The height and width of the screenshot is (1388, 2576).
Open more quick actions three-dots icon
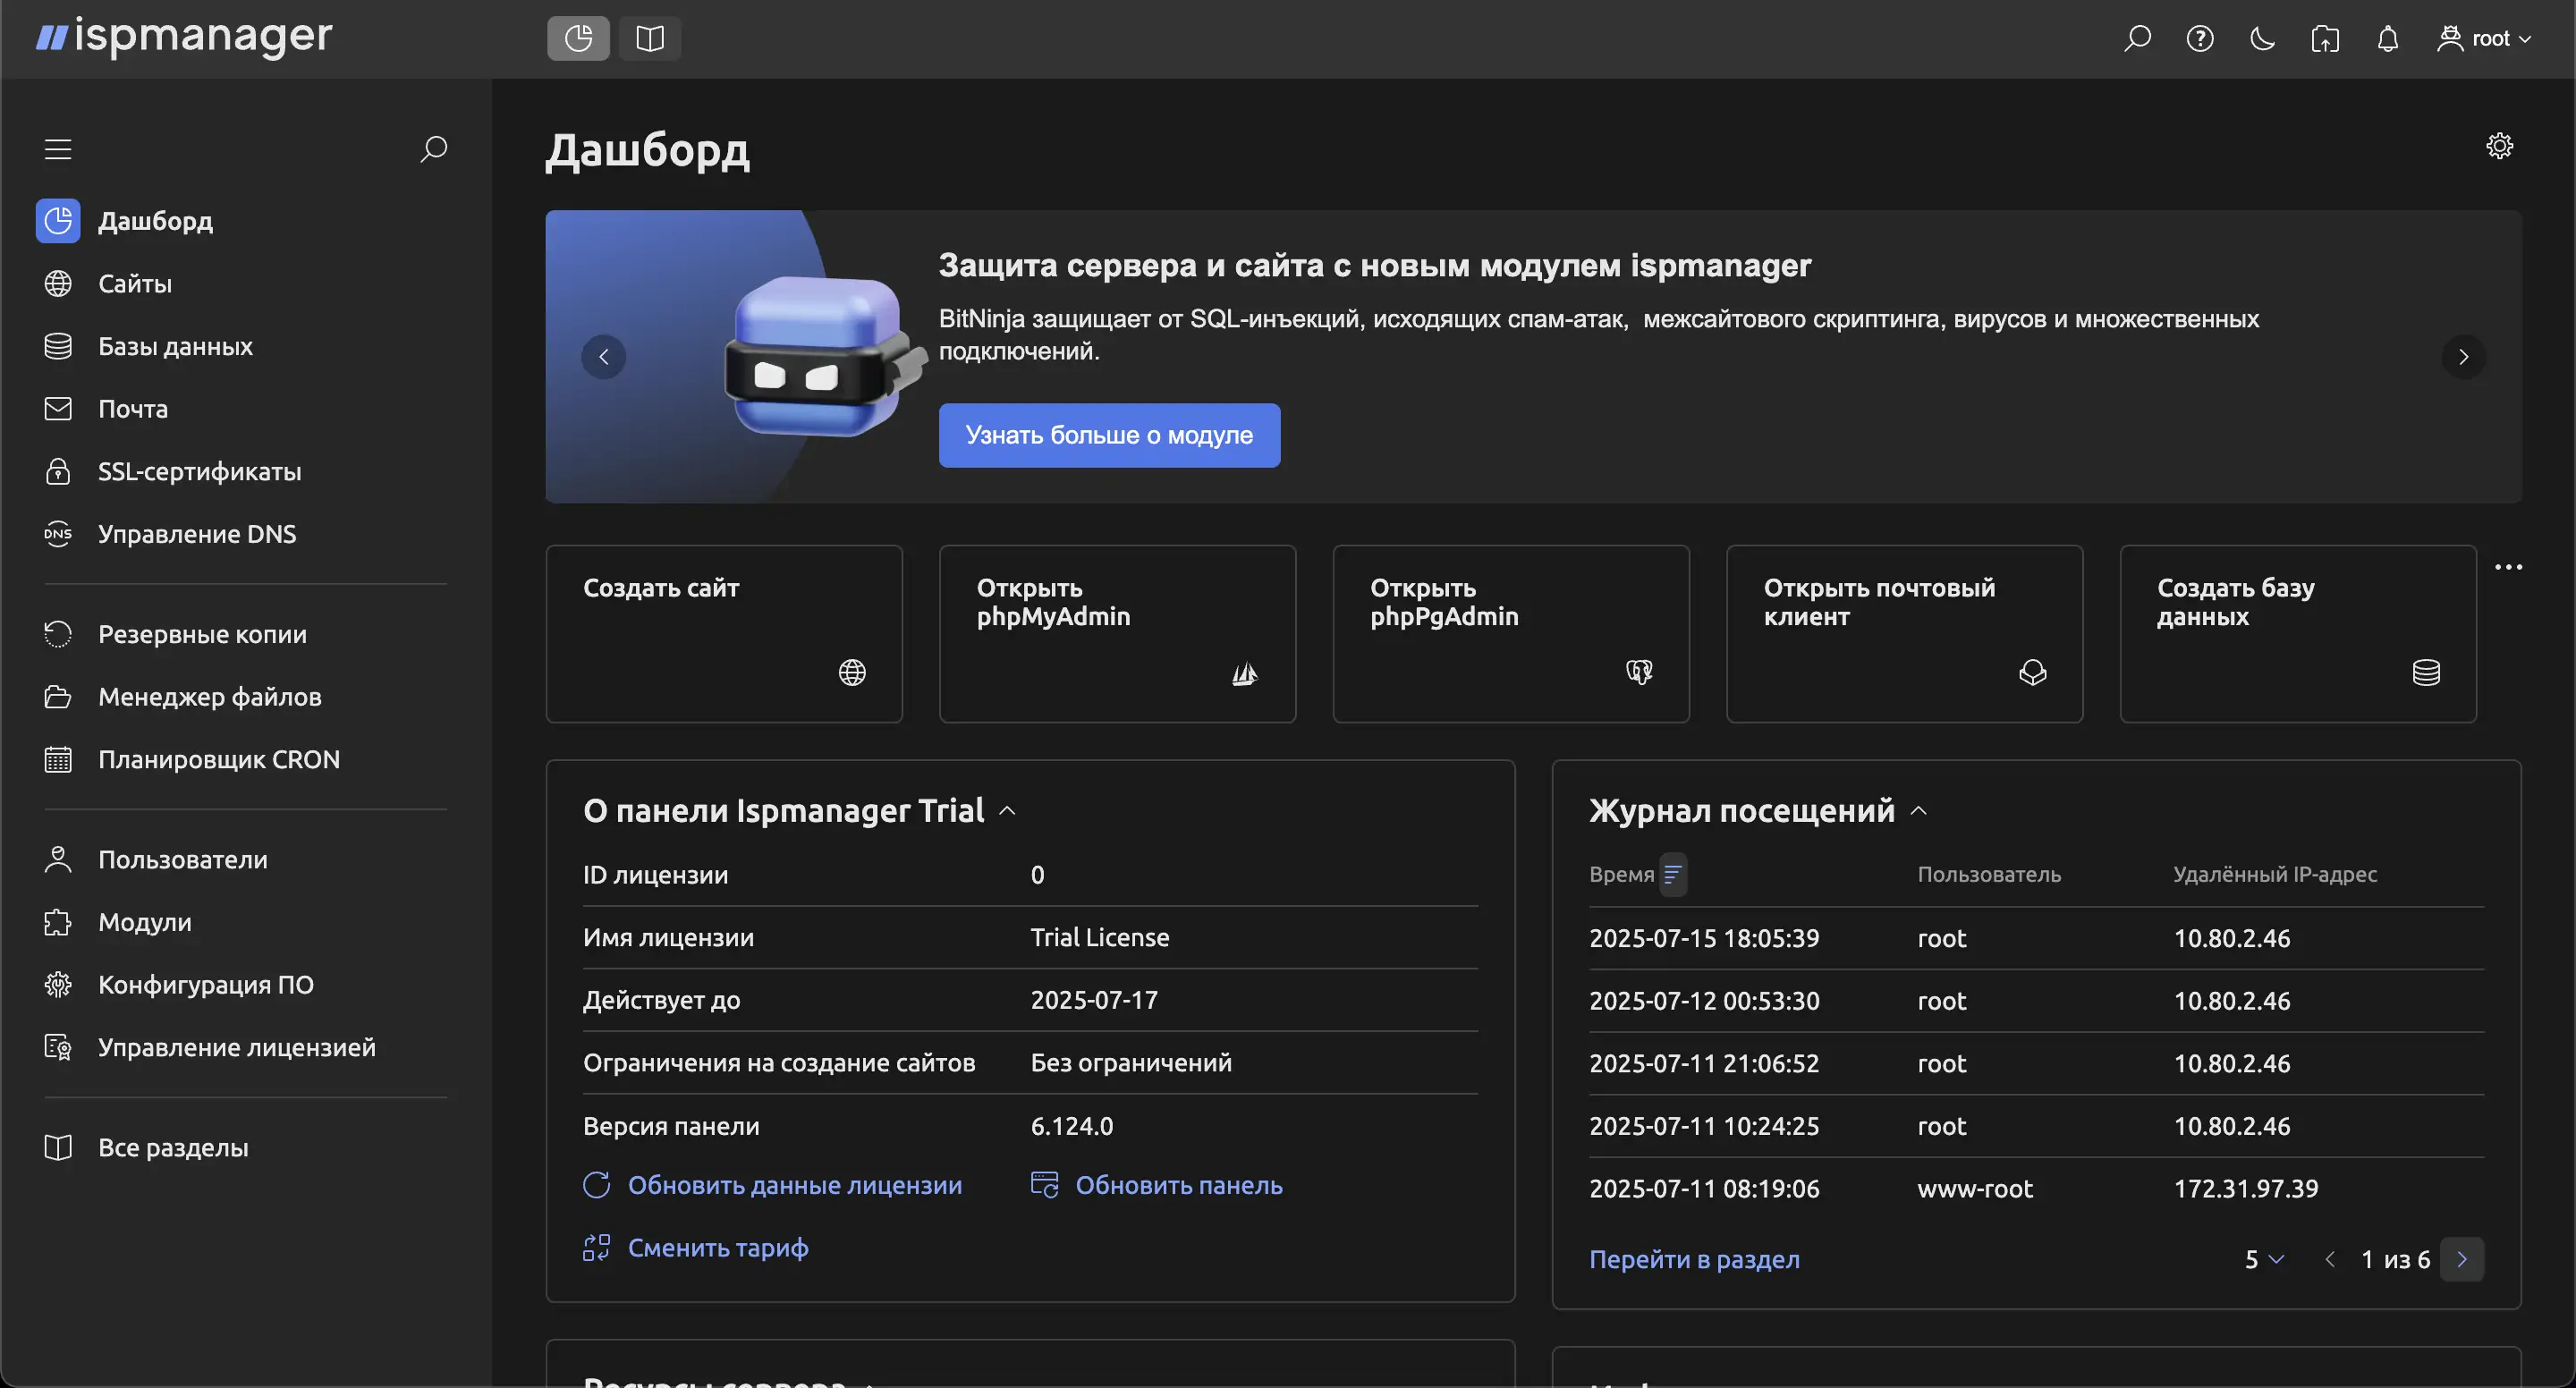pos(2508,567)
